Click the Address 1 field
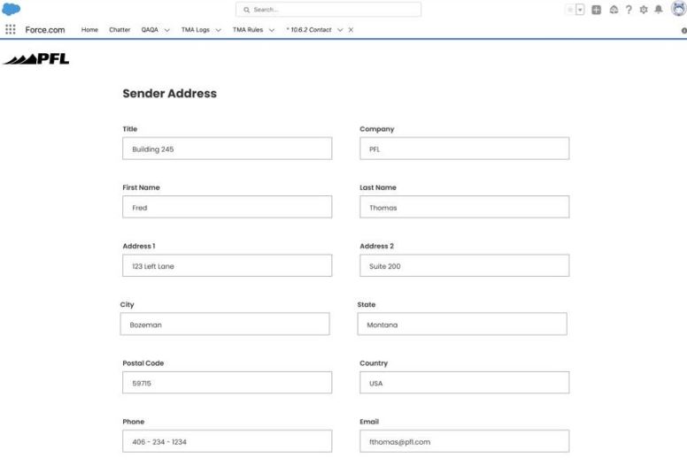The width and height of the screenshot is (687, 473). [227, 265]
